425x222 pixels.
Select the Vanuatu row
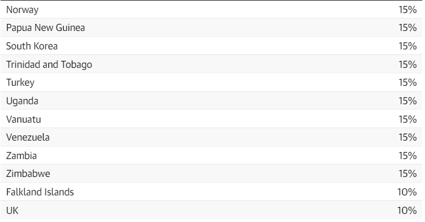[x=212, y=119]
